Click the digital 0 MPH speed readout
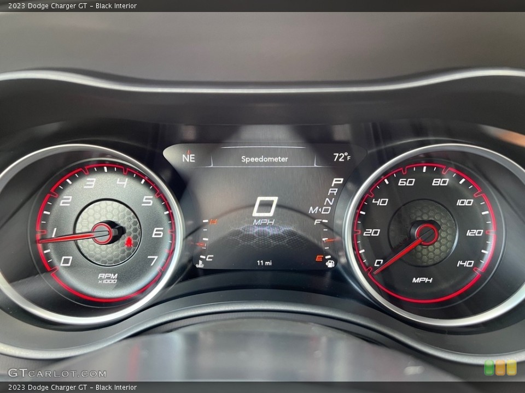This screenshot has width=525, height=393. click(x=265, y=211)
